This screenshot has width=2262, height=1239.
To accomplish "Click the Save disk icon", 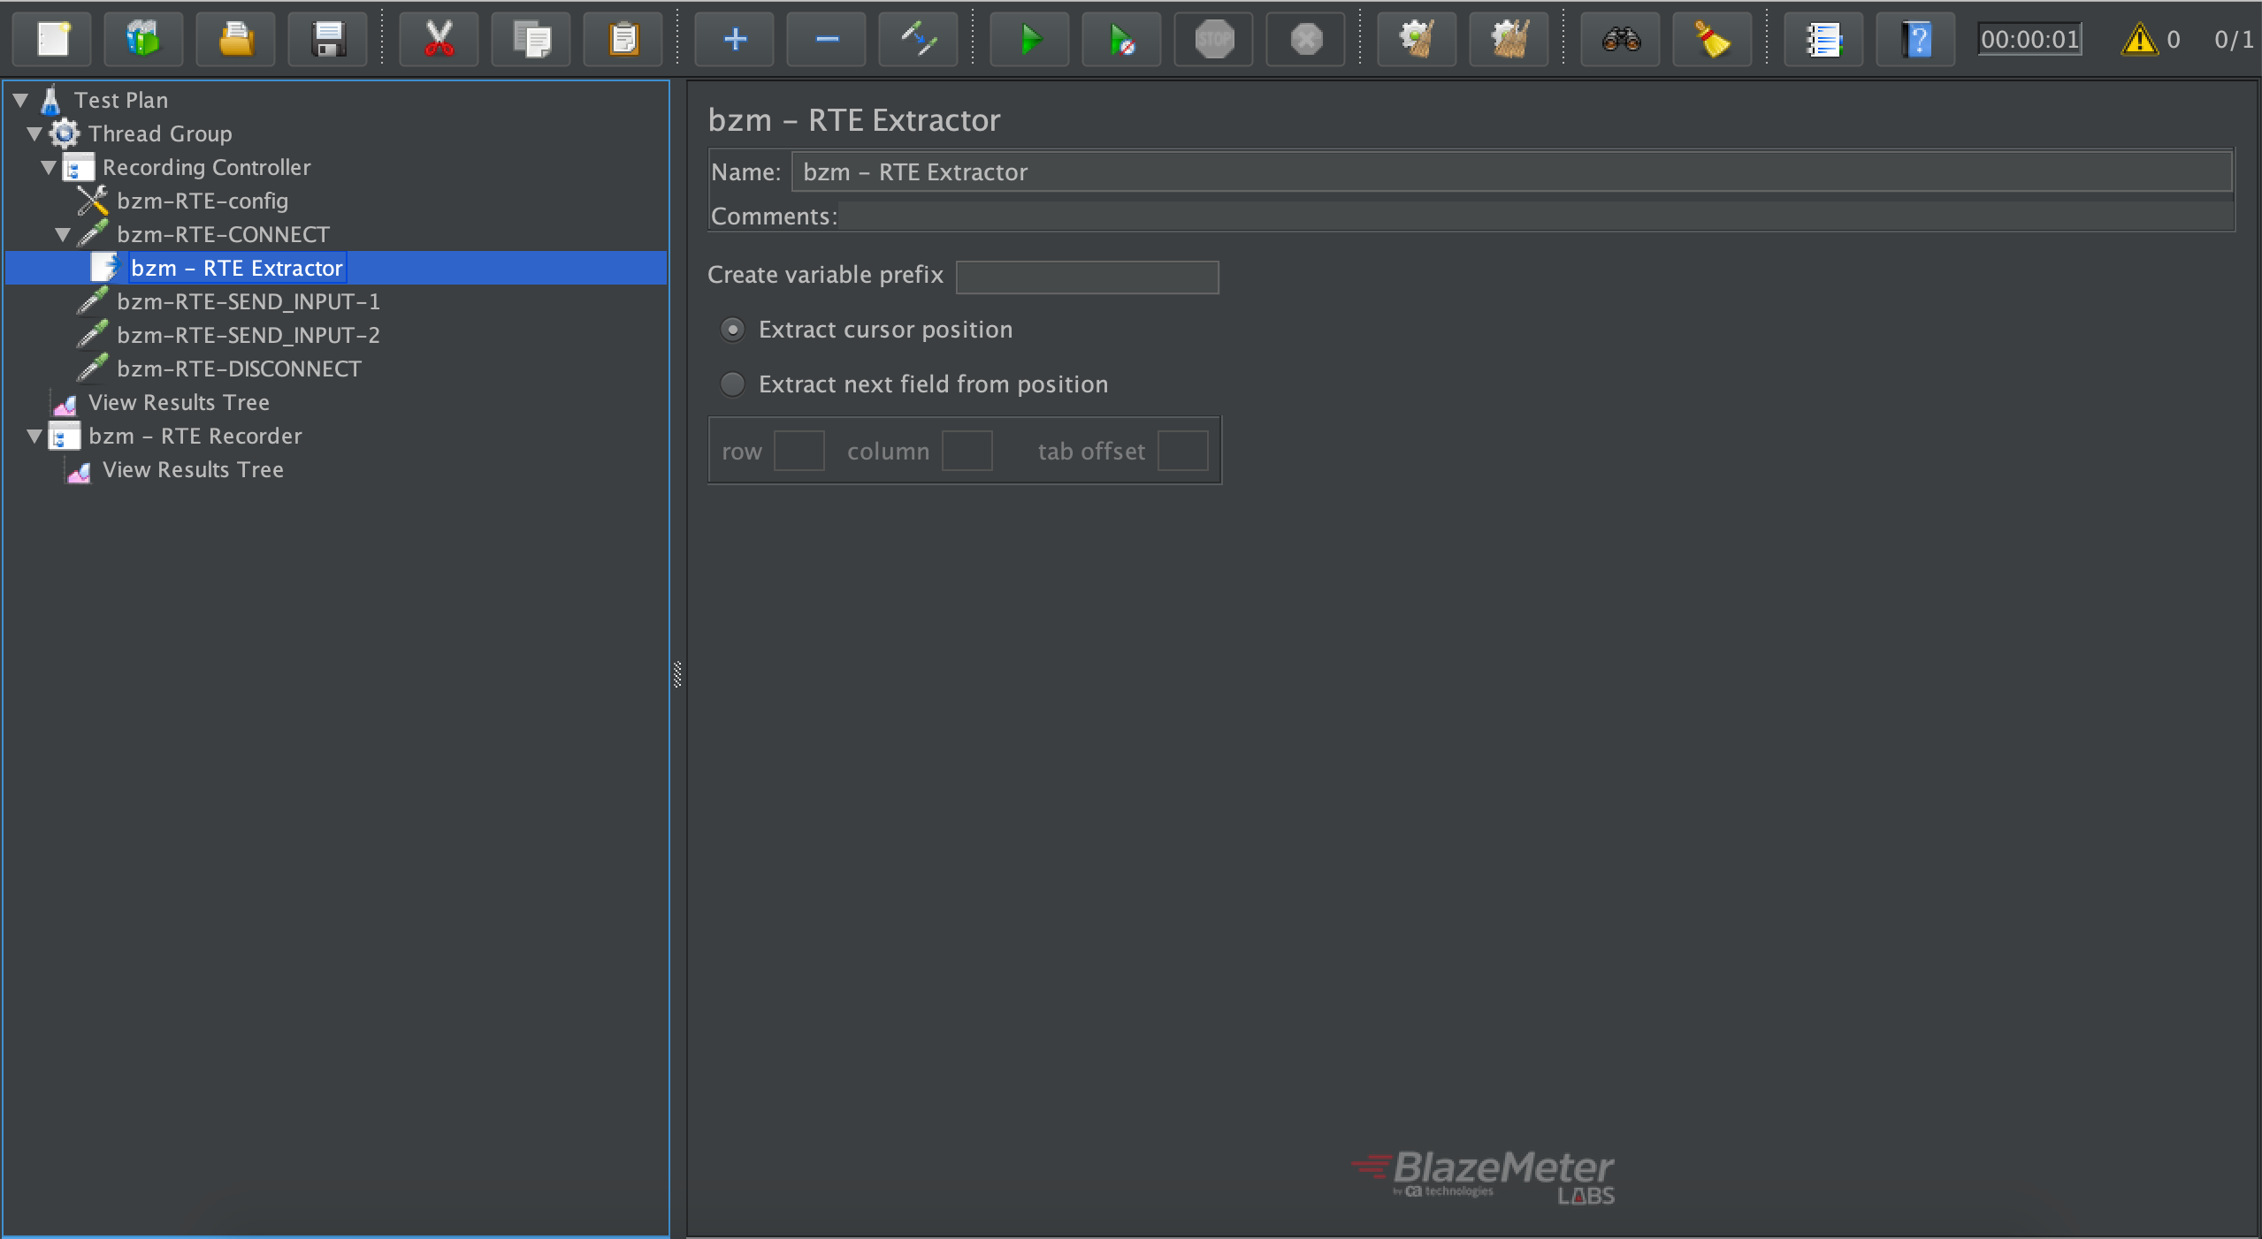I will coord(327,39).
